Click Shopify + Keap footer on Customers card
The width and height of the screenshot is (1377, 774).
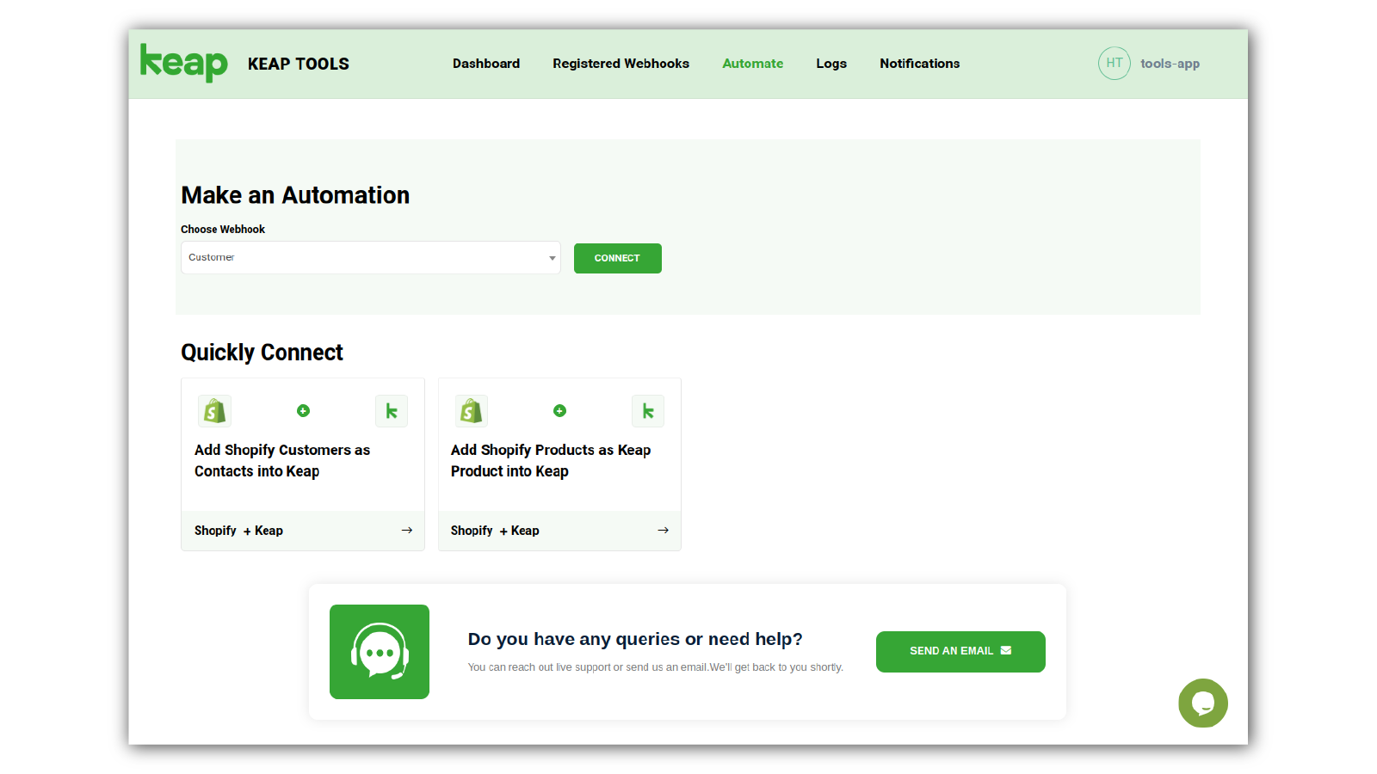pos(303,531)
